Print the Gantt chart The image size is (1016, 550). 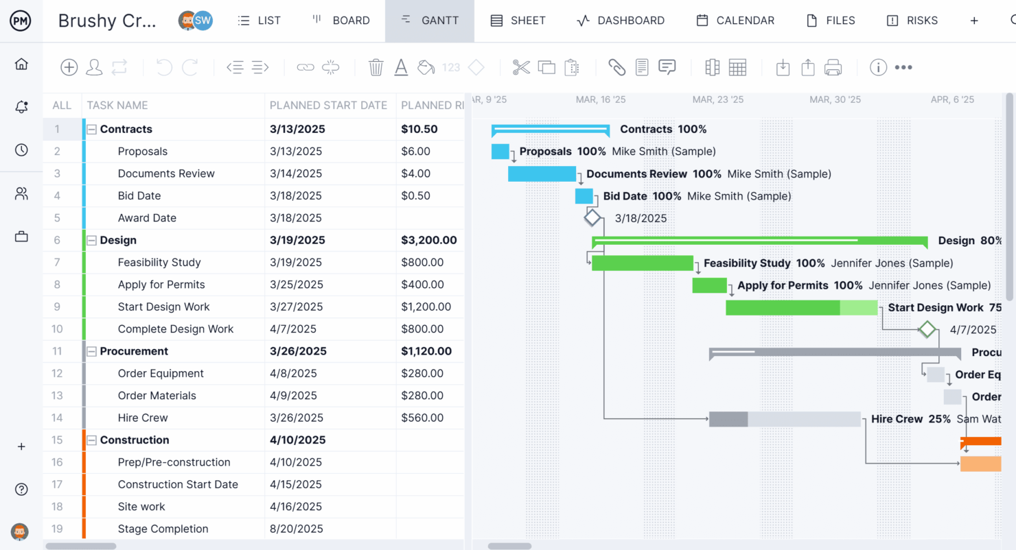point(833,67)
